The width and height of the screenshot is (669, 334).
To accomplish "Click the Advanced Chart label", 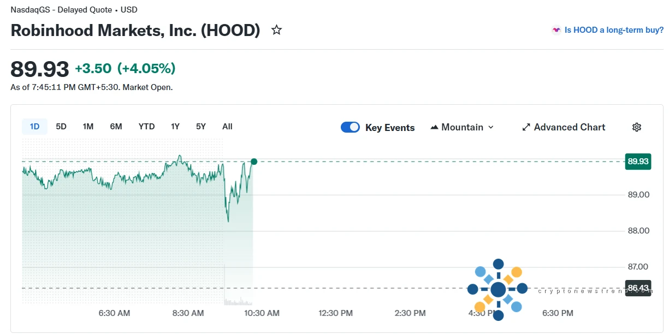I will 569,127.
